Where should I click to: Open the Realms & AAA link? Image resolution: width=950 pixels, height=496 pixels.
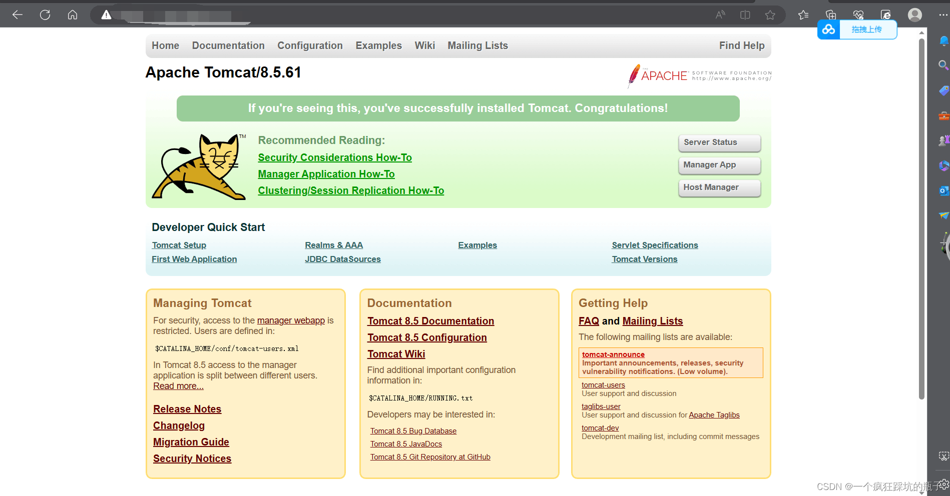(x=334, y=245)
